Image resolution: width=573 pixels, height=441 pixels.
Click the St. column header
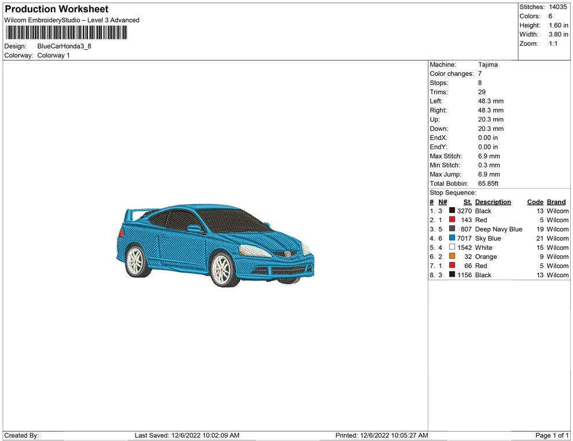[467, 202]
